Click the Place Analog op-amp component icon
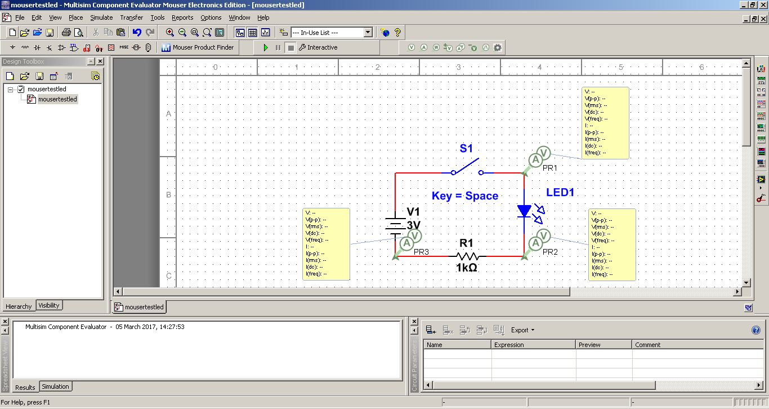This screenshot has height=409, width=769. point(62,48)
